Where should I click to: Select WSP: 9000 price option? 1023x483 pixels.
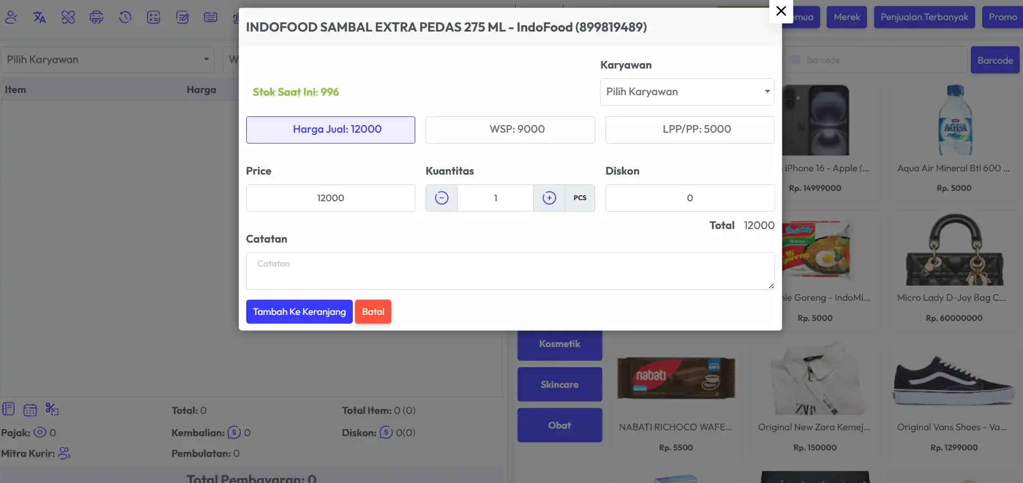pyautogui.click(x=510, y=129)
